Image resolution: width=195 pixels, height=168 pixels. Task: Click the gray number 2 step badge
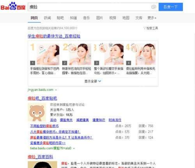[x=65, y=63]
